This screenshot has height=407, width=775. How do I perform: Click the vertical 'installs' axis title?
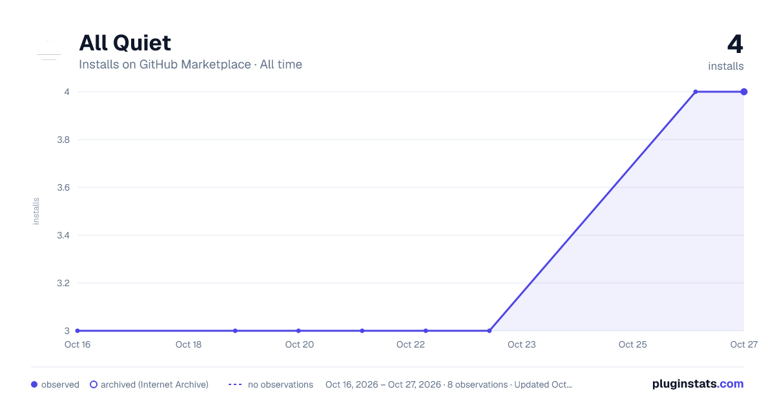pos(36,211)
